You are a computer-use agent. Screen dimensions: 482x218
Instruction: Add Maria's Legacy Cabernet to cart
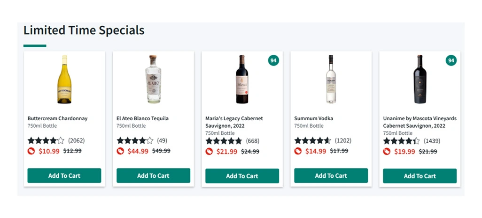pos(242,176)
